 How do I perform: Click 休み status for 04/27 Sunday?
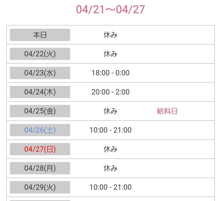110,149
